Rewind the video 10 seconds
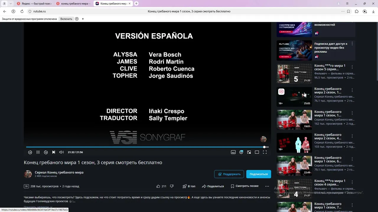The height and width of the screenshot is (212, 378). tap(30, 152)
